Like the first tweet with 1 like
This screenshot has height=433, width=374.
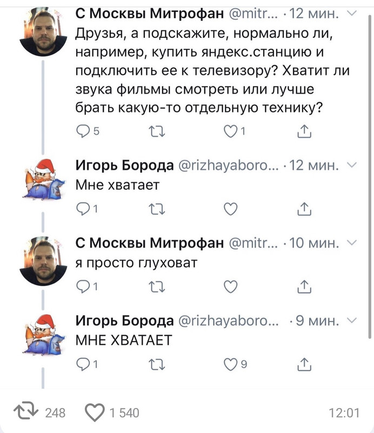tap(231, 131)
